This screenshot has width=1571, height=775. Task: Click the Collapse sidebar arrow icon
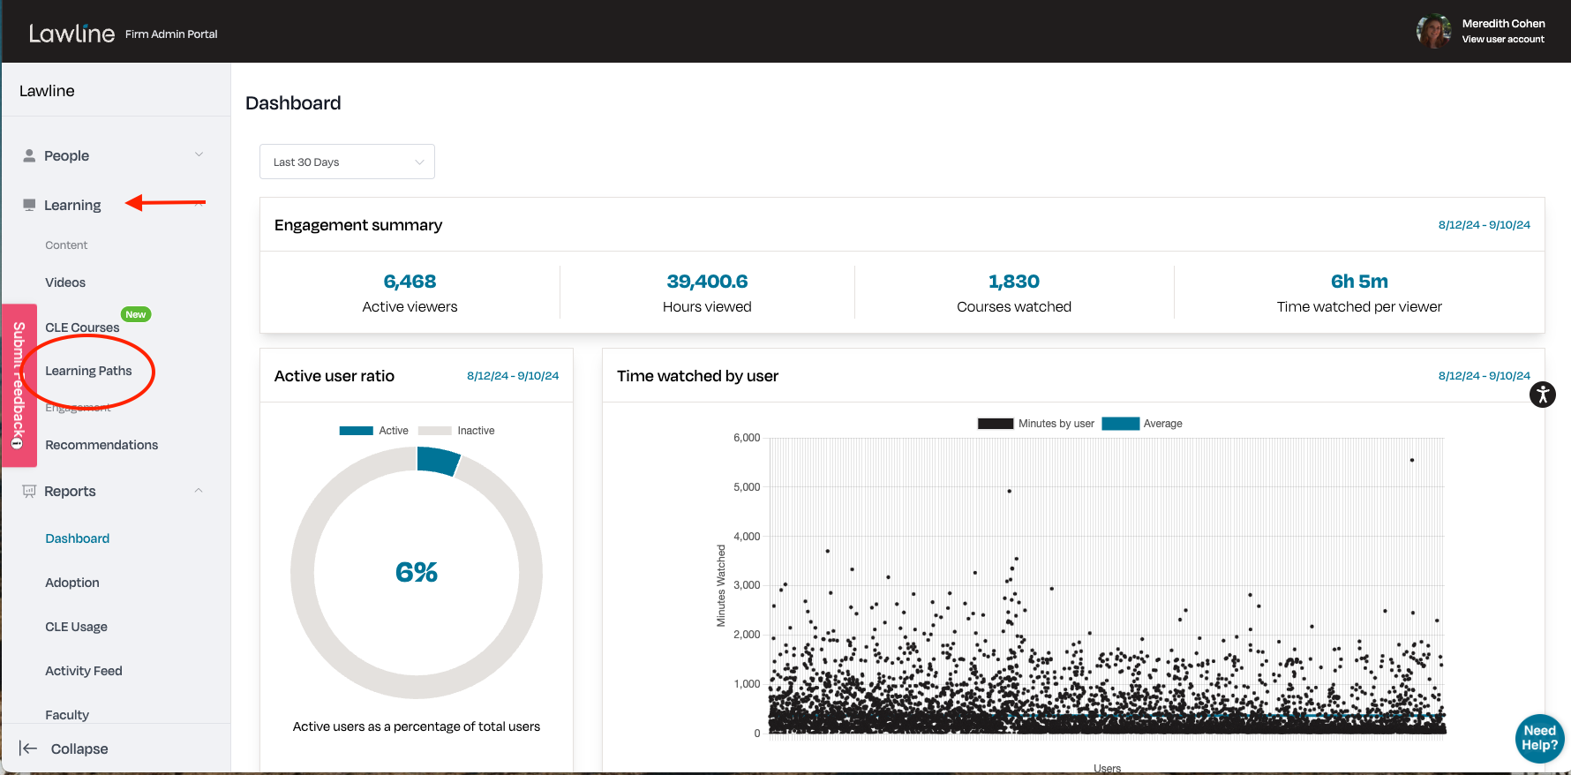tap(28, 749)
